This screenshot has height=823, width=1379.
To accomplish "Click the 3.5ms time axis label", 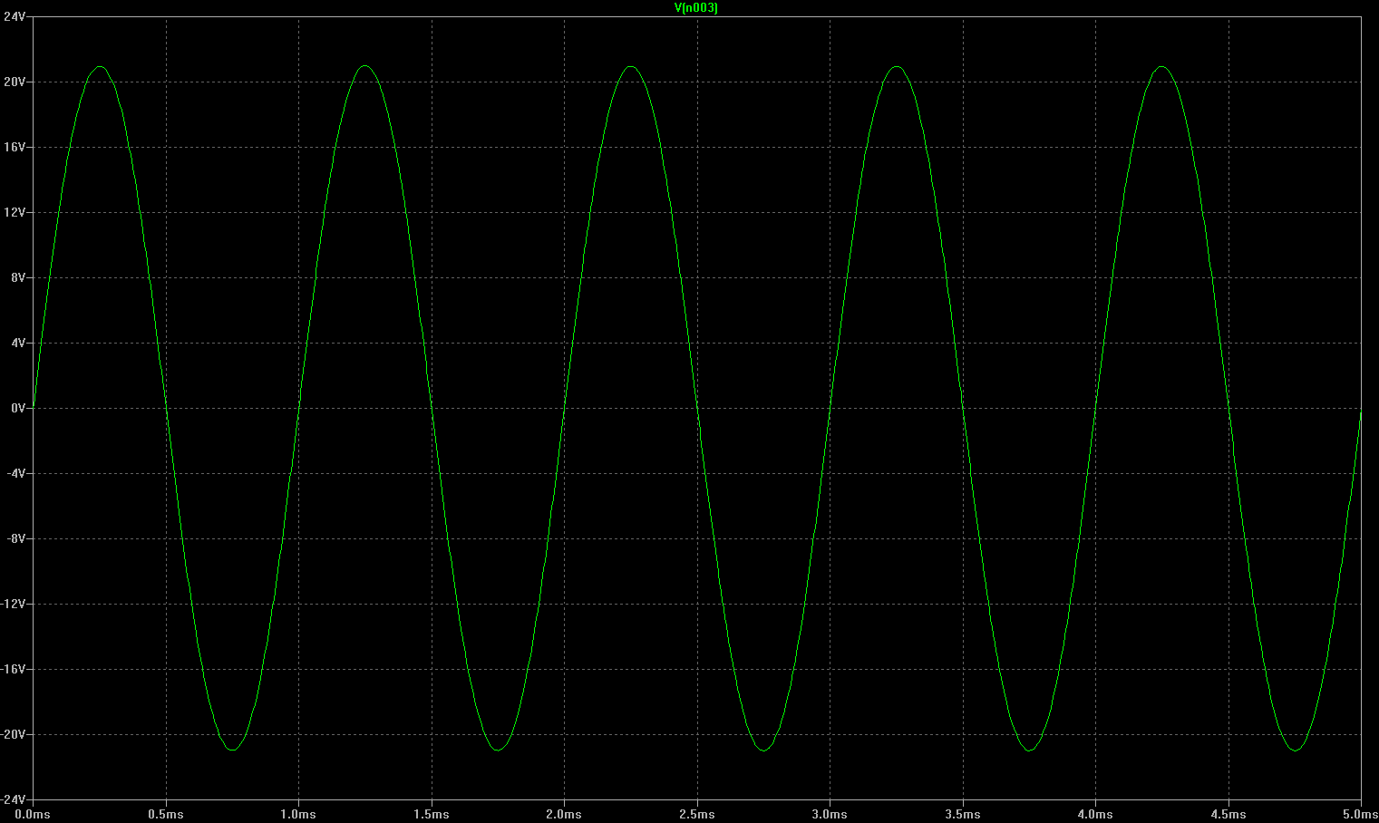I will tap(963, 815).
